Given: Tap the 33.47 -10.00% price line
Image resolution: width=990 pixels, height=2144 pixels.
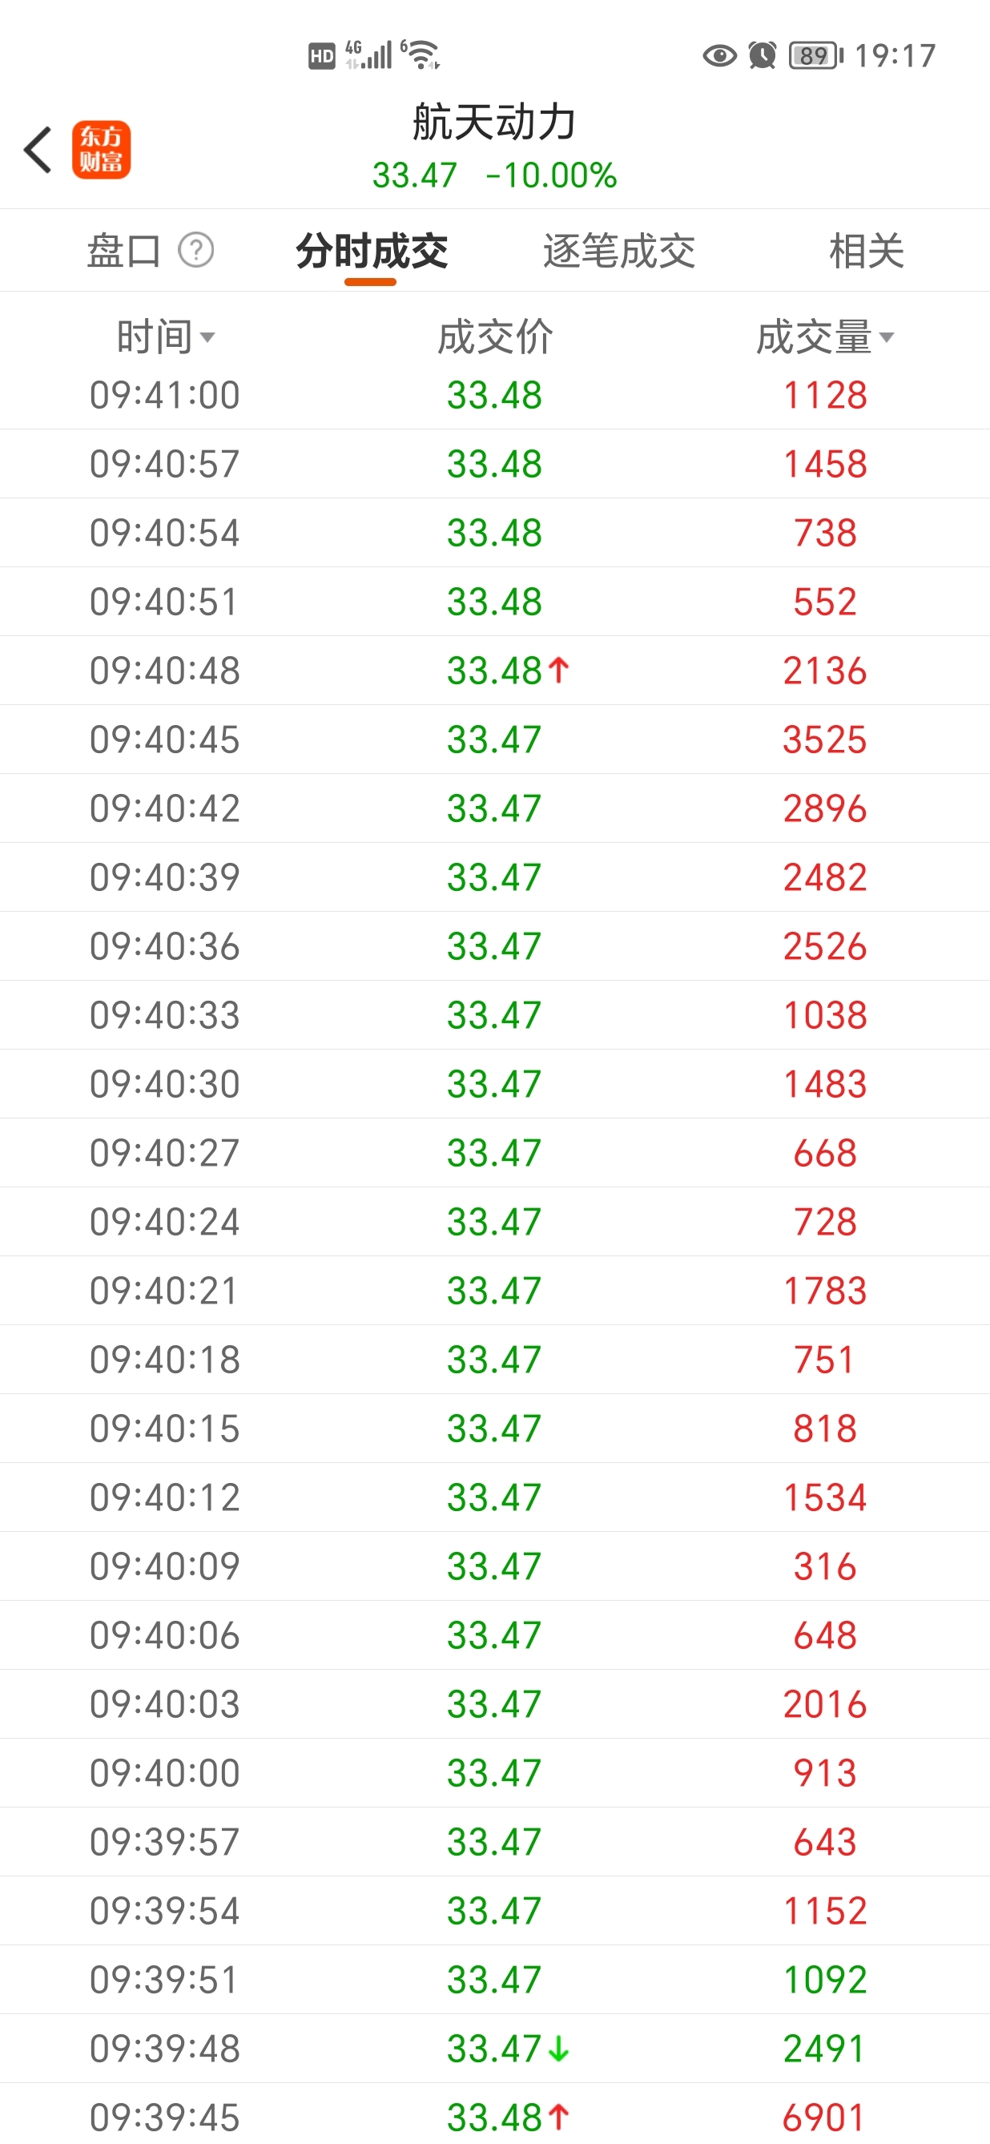Looking at the screenshot, I should pyautogui.click(x=495, y=175).
